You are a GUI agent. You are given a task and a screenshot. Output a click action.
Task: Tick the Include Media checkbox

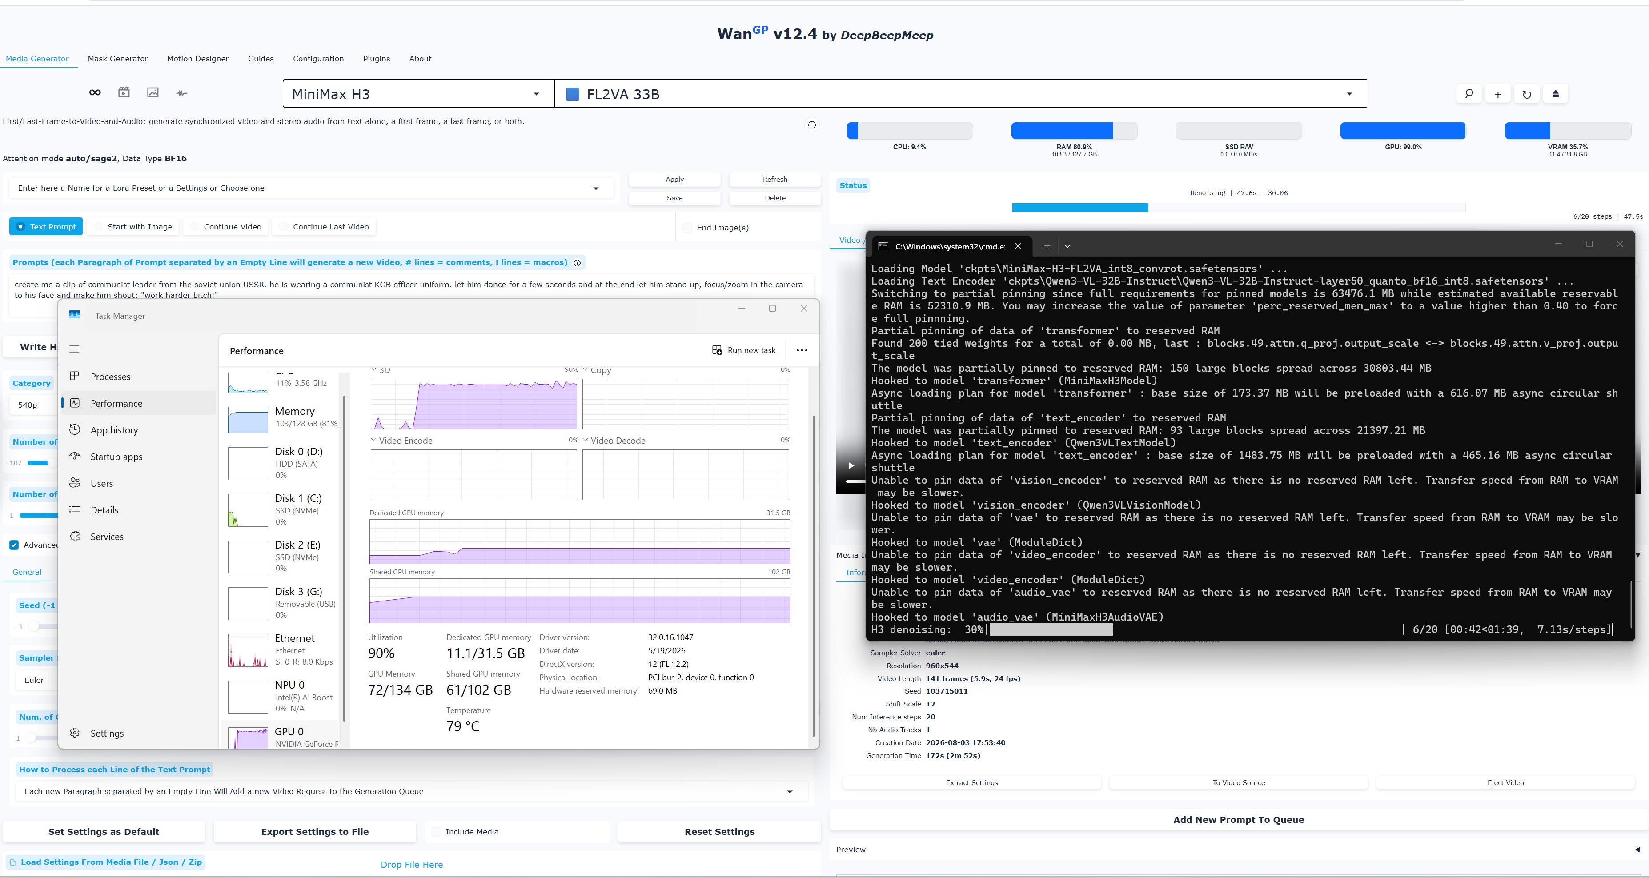coord(436,832)
